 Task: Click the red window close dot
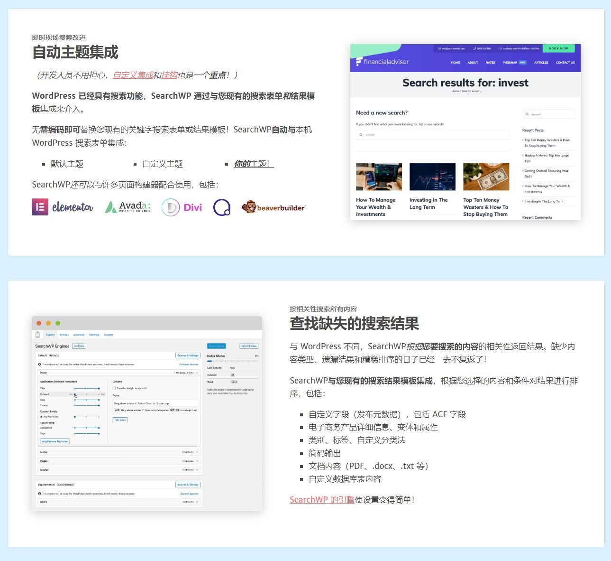tap(39, 323)
